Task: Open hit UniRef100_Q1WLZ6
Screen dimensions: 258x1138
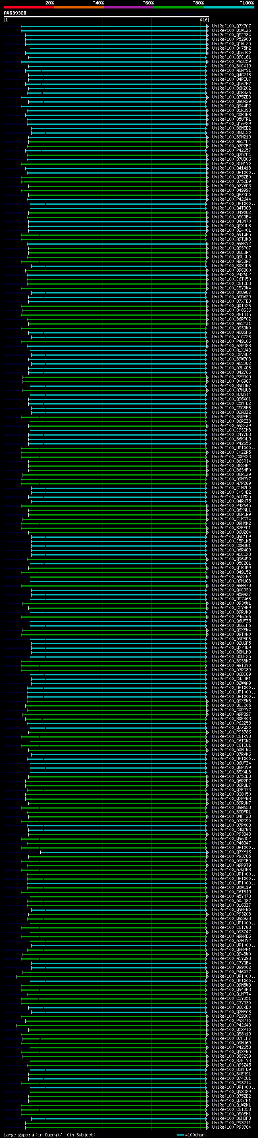Action: coord(231,31)
